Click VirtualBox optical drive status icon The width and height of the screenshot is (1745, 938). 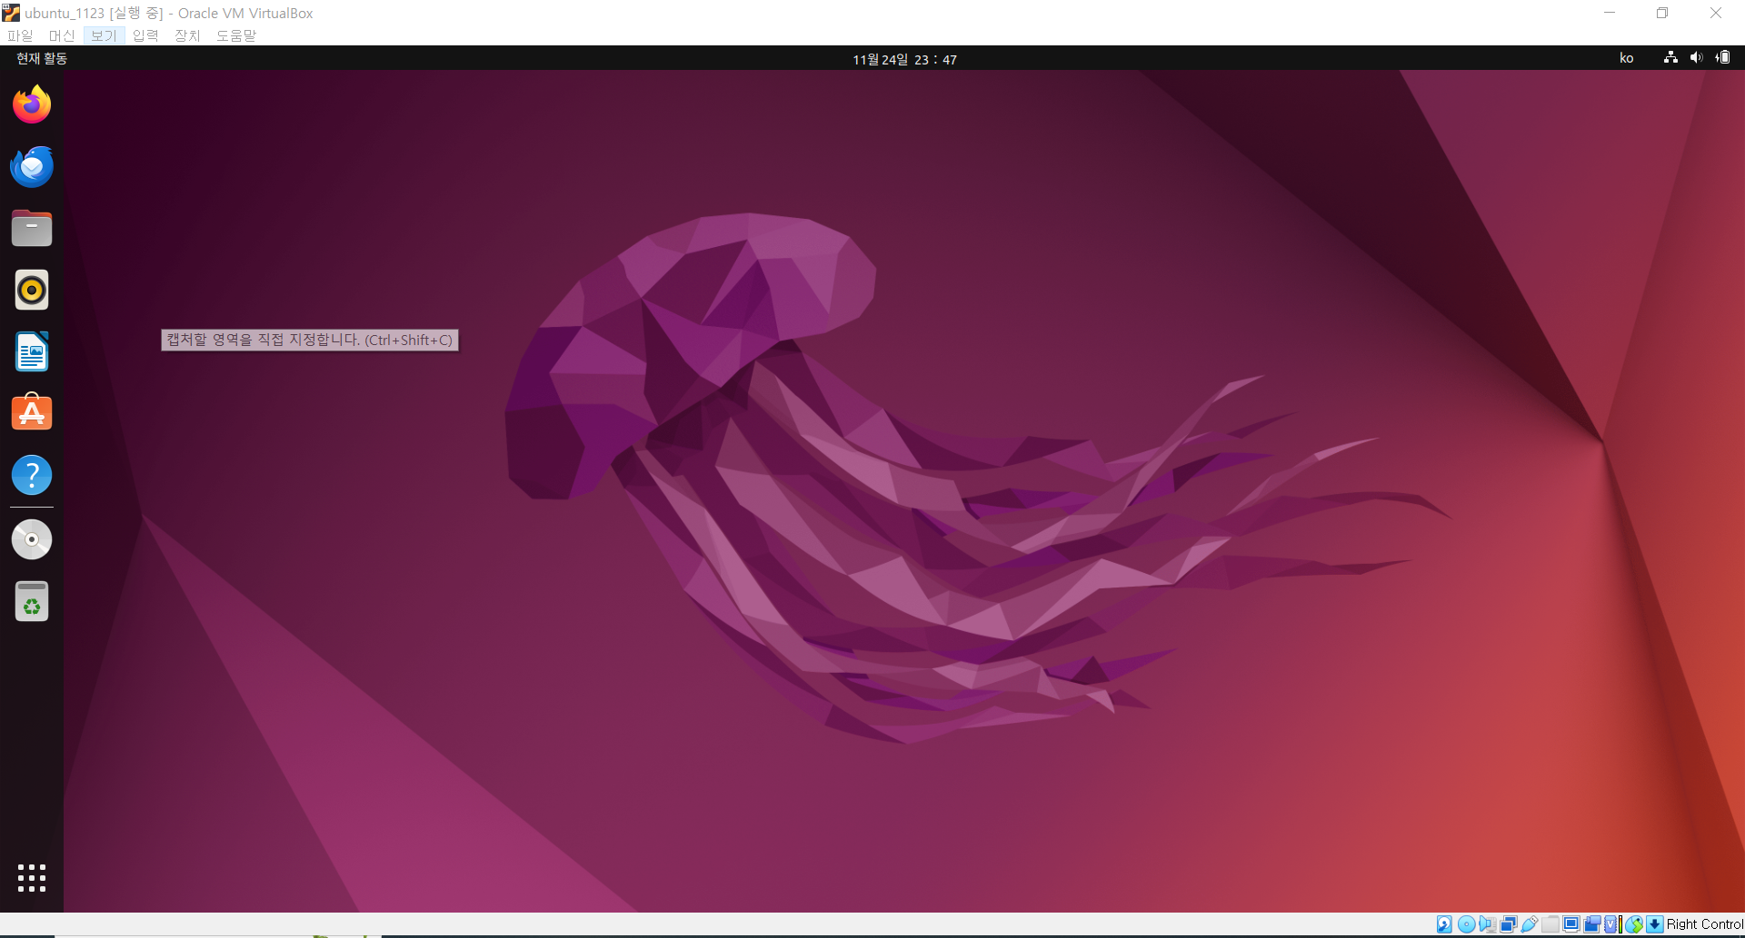point(1467,924)
